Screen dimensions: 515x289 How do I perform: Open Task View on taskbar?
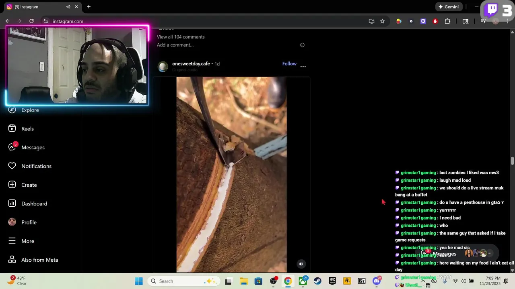coord(228,281)
